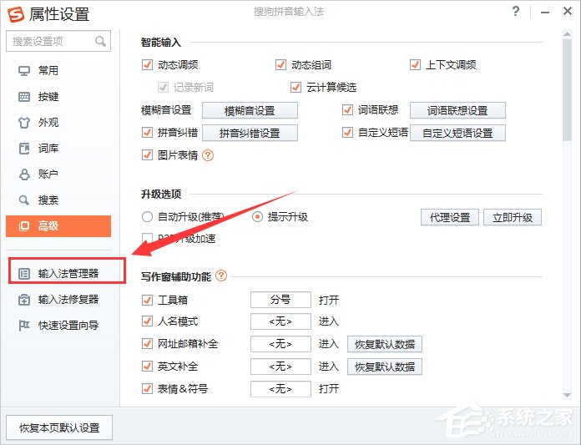Viewport: 581px width, 445px height.
Task: Click 恢复默认数据 for 网址邮箱补全
Action: point(385,344)
